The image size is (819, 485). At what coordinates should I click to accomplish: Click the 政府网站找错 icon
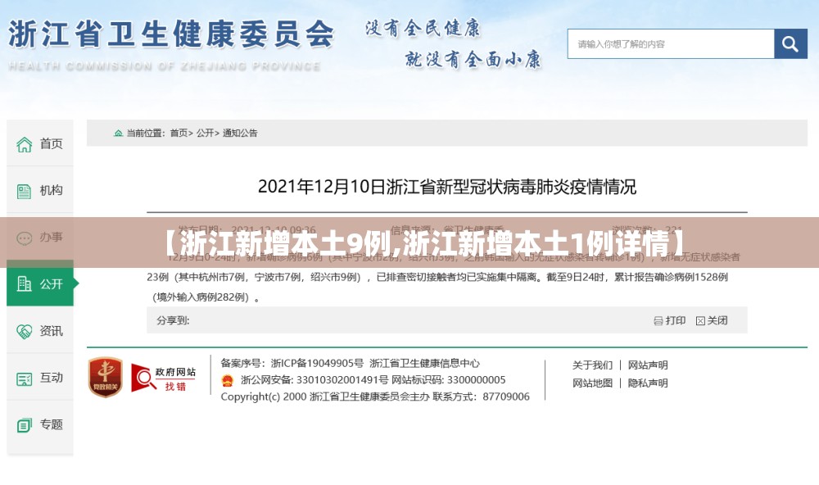pos(164,378)
